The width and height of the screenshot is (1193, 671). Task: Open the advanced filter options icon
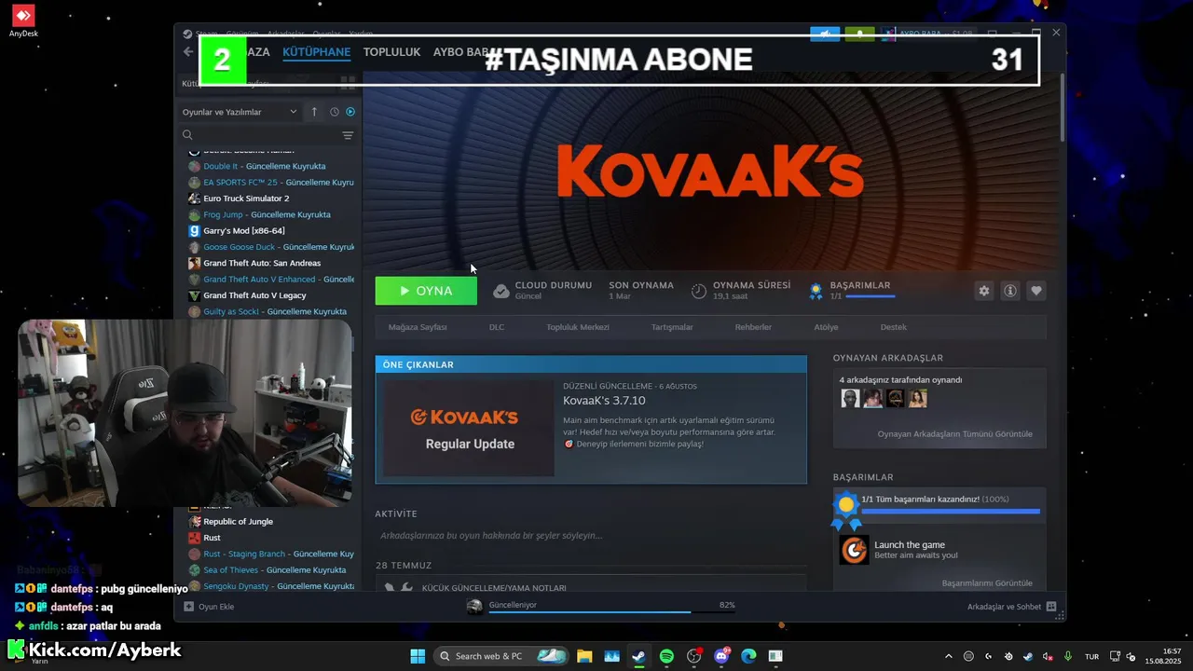tap(348, 135)
